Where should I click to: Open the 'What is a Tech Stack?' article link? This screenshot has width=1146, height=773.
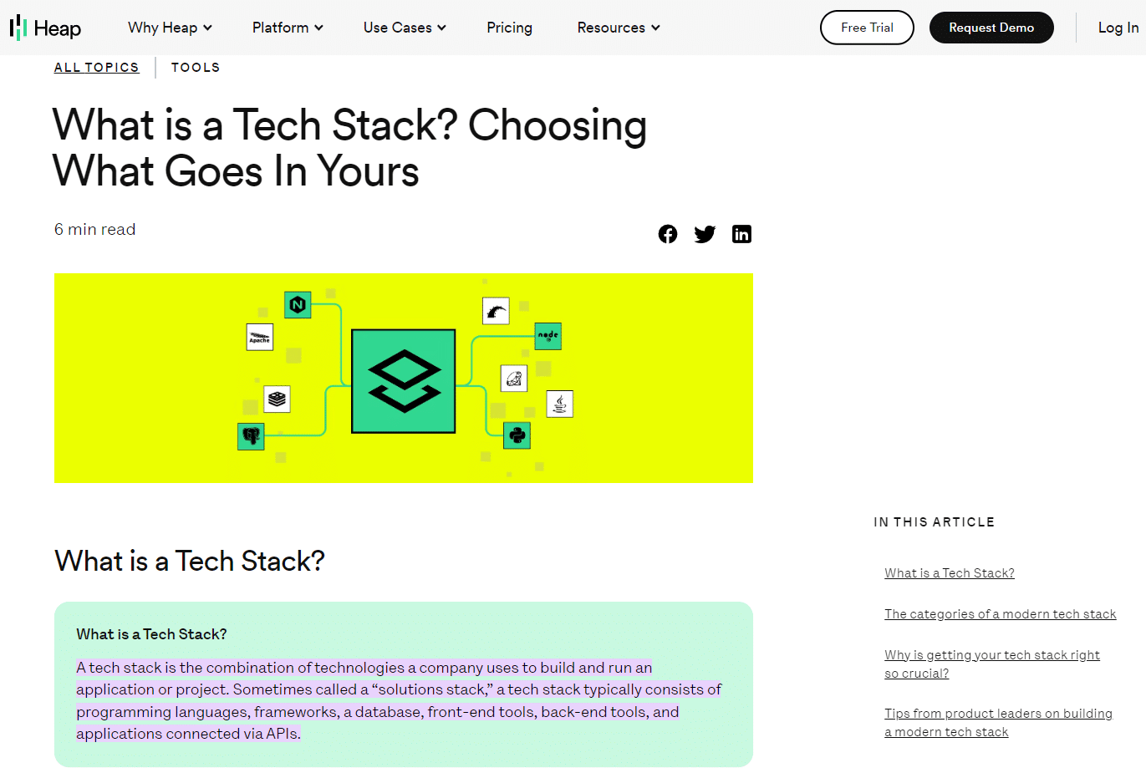pyautogui.click(x=949, y=572)
